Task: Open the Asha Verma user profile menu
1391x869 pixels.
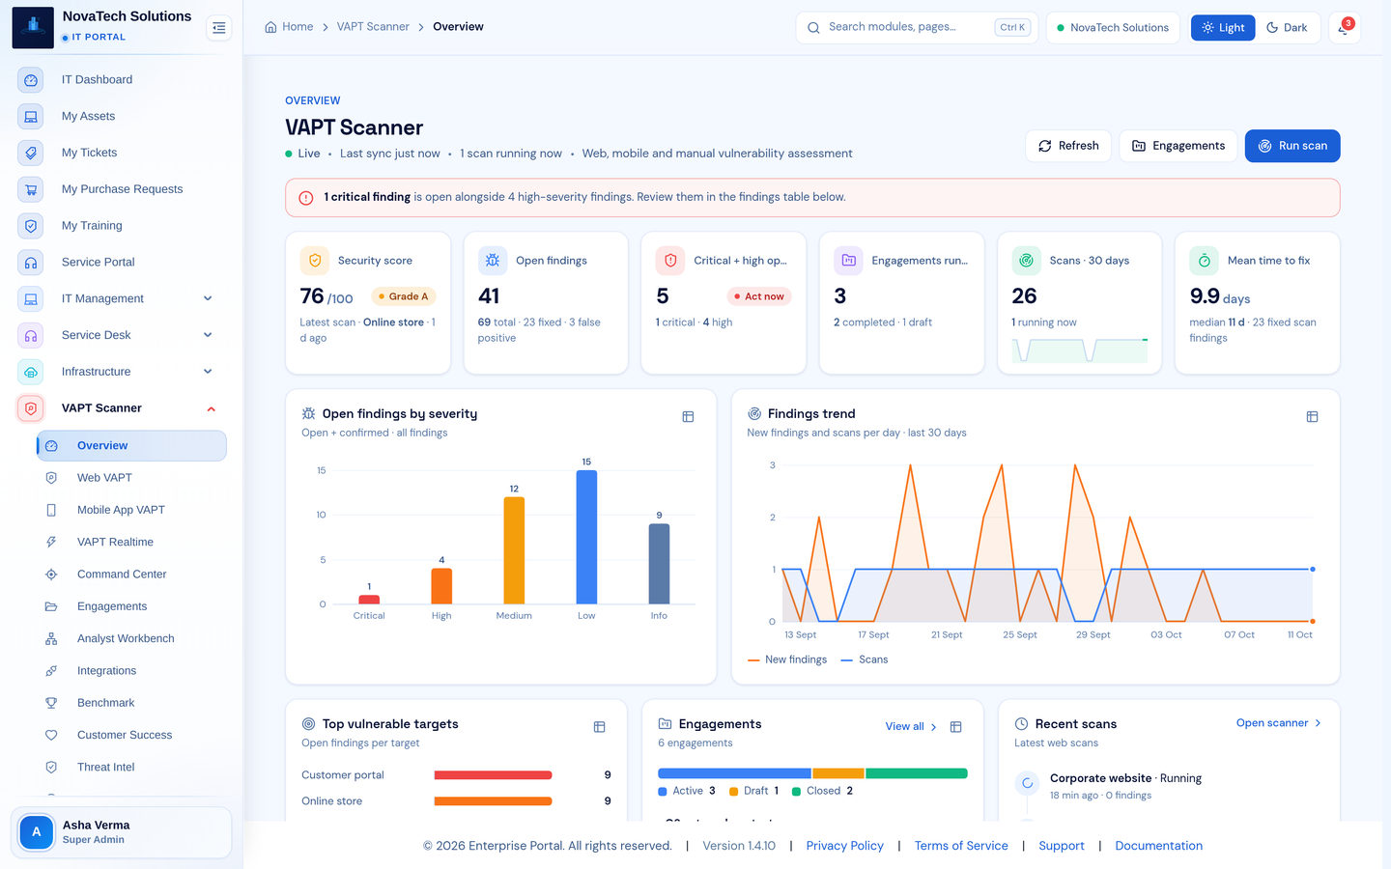Action: (121, 832)
